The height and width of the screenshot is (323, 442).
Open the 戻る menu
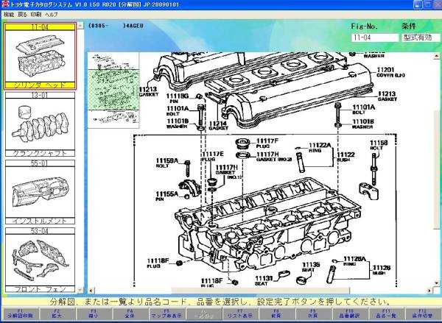[22, 14]
